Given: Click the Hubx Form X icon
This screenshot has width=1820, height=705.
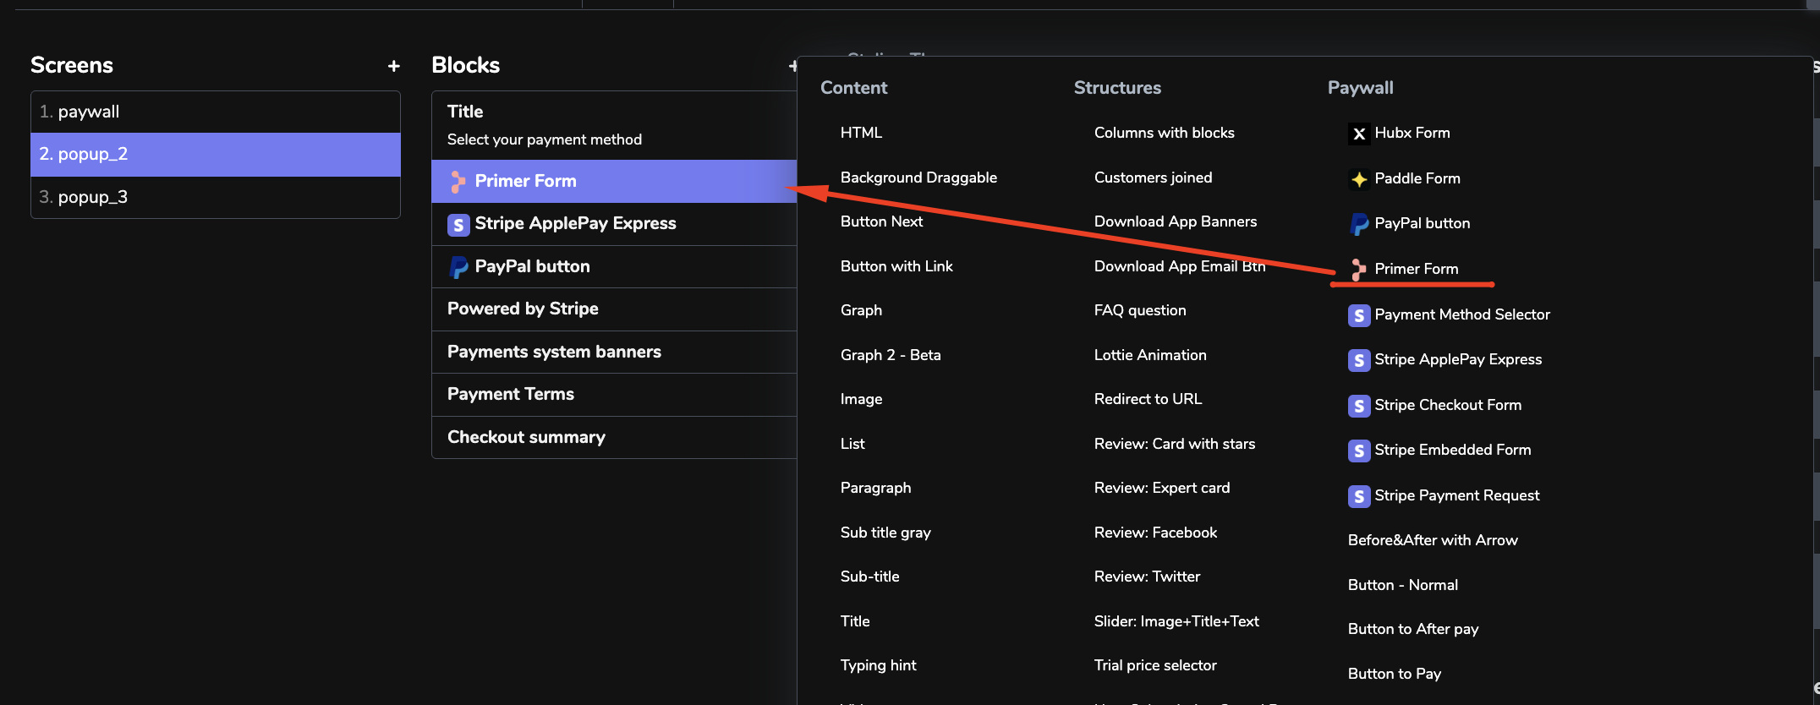Looking at the screenshot, I should (x=1359, y=134).
